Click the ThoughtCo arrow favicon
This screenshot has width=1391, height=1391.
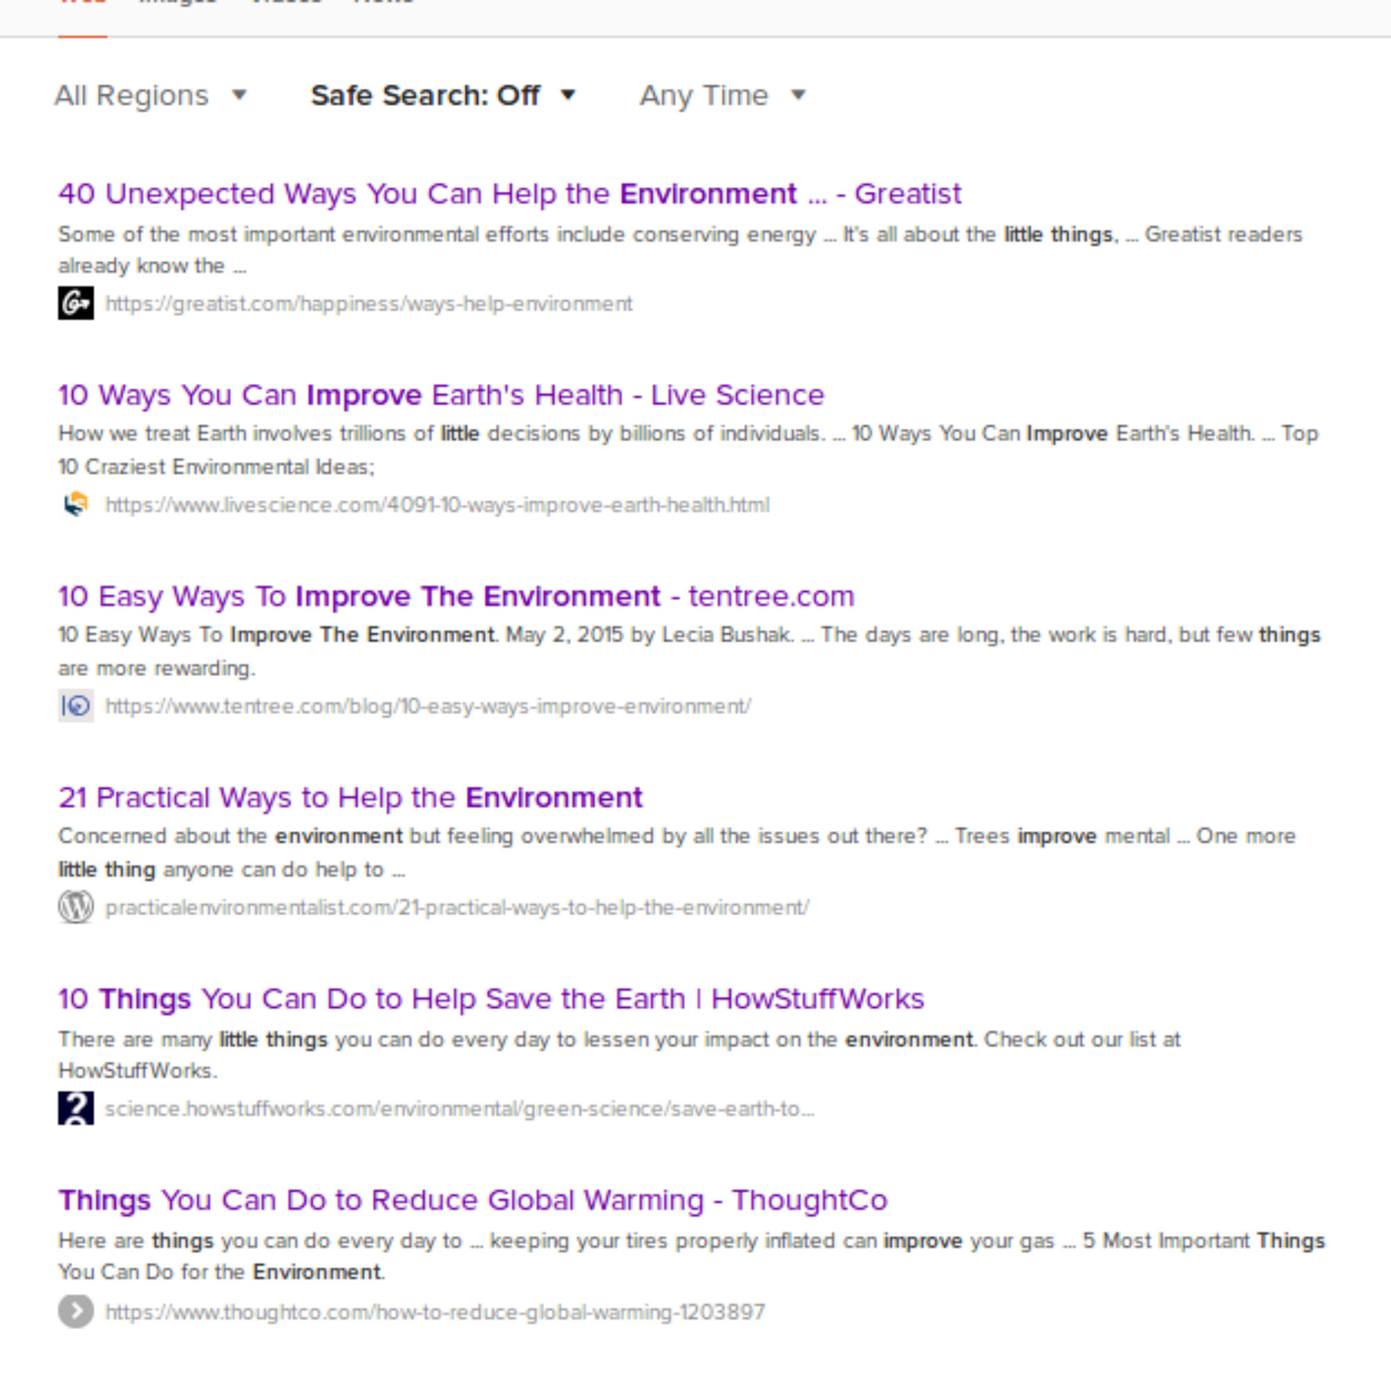point(76,1311)
